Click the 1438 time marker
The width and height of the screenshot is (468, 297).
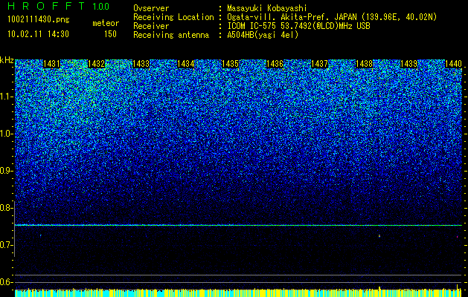[x=364, y=64]
